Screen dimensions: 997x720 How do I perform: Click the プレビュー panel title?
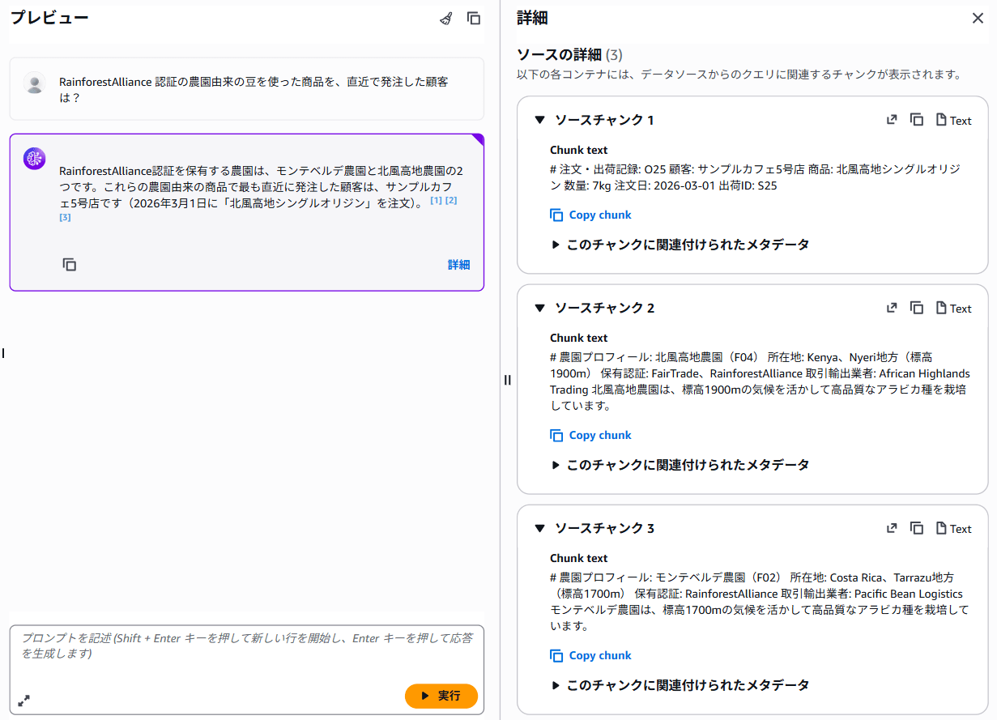click(x=49, y=18)
